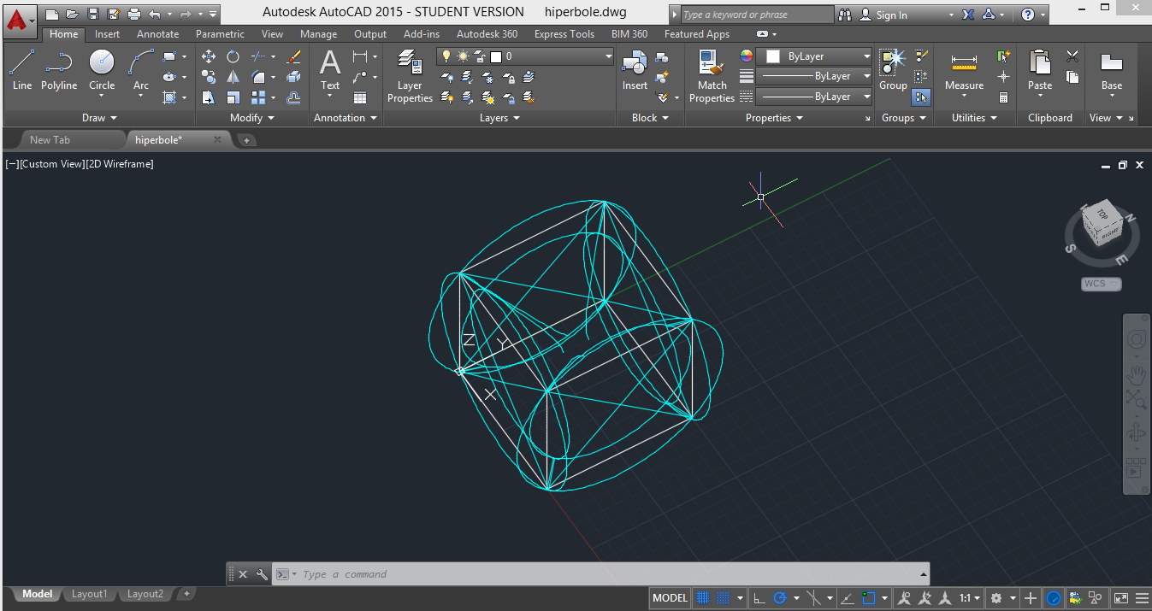Switch to the Layout1 tab

(90, 594)
